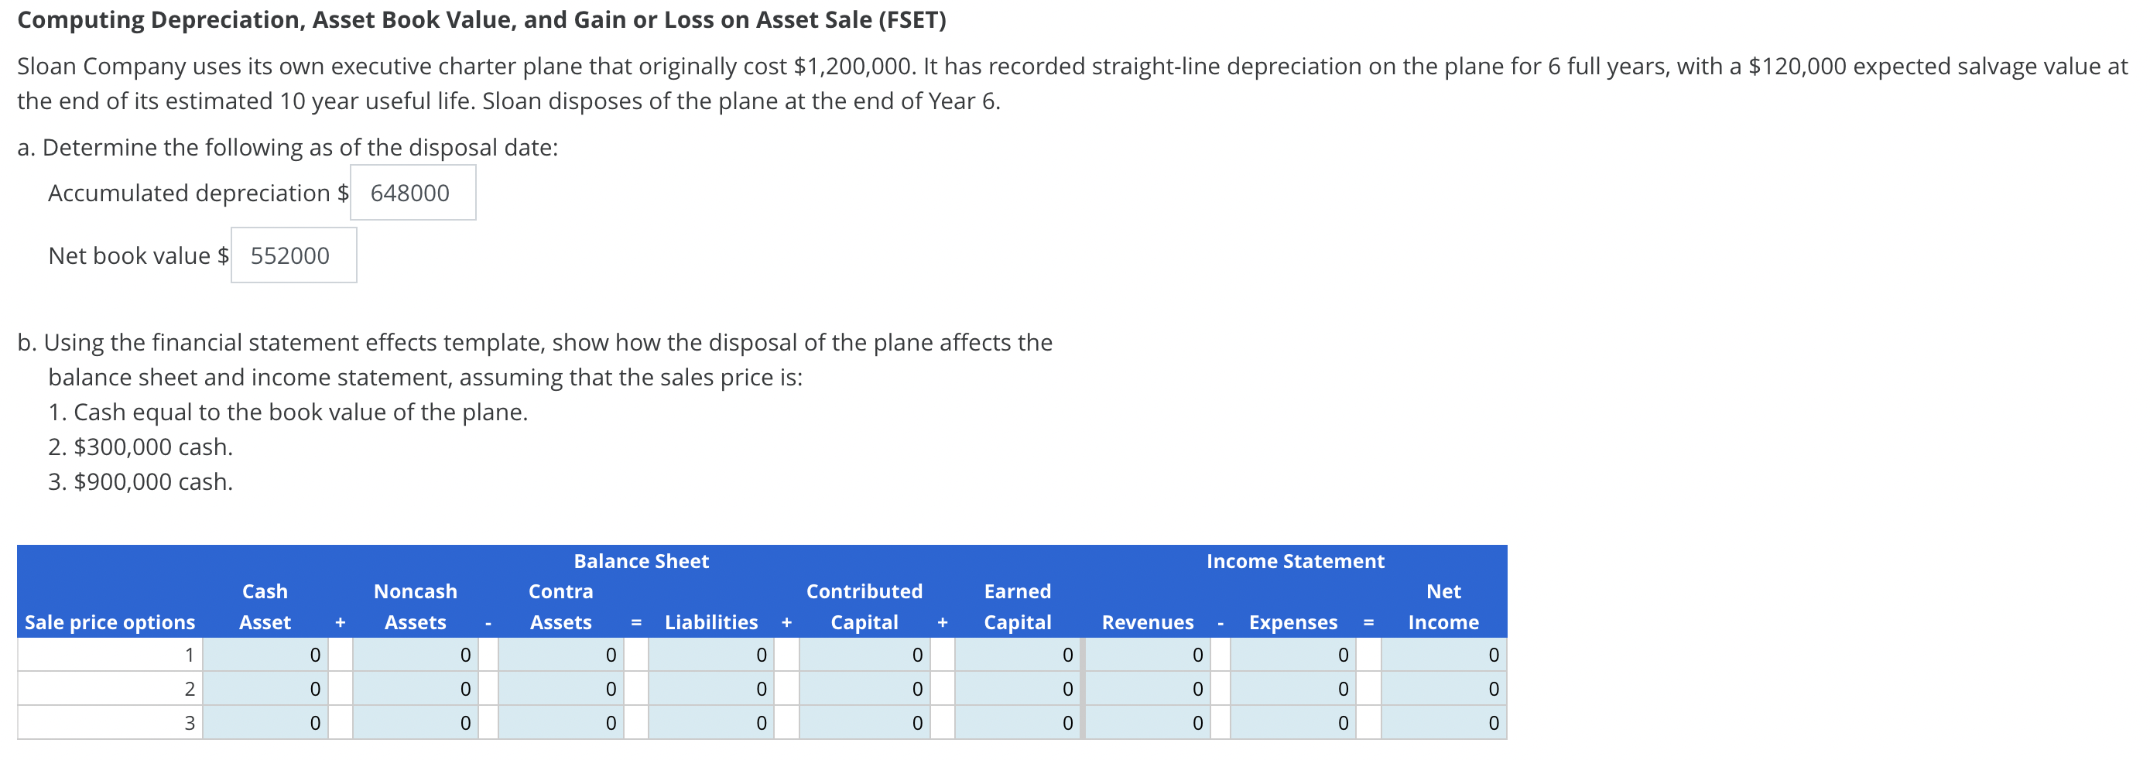This screenshot has height=760, width=2150.
Task: Click row 2 Noncash Assets cell
Action: pos(415,688)
